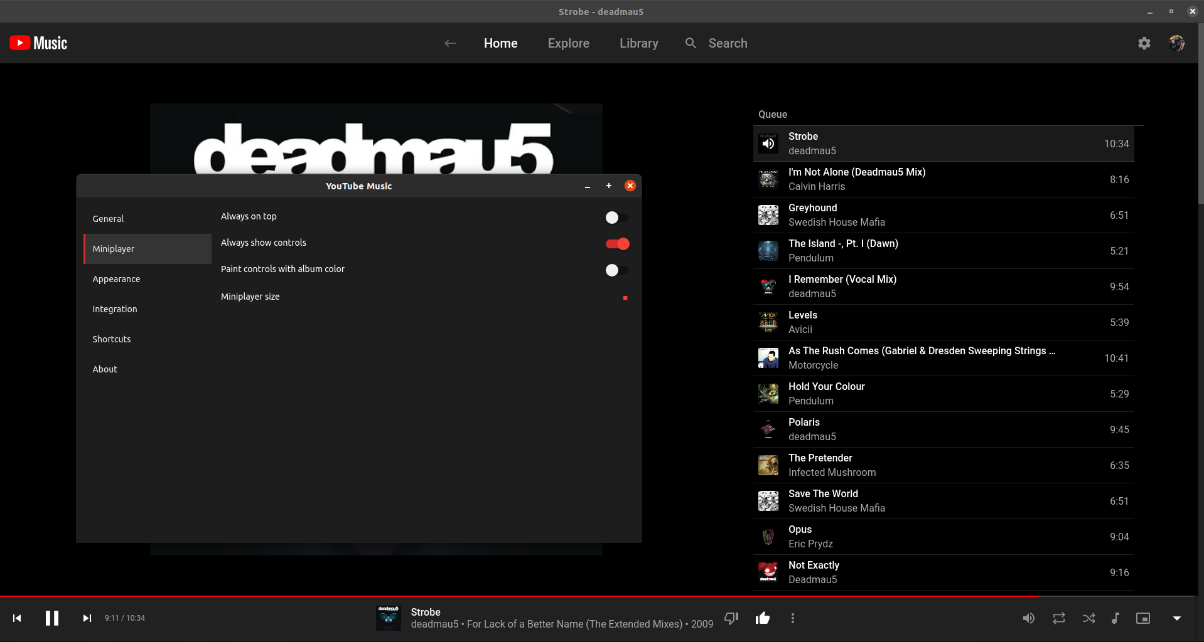Open Integration settings section
Screen dimensions: 1204x642
148,309
